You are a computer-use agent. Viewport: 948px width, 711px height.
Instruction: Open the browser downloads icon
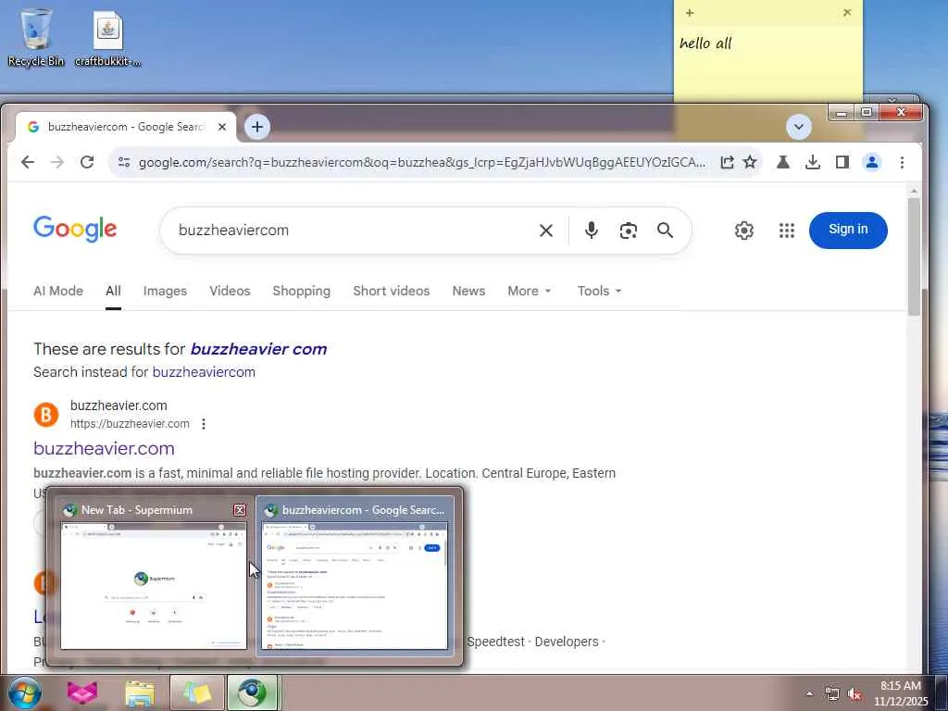[813, 162]
